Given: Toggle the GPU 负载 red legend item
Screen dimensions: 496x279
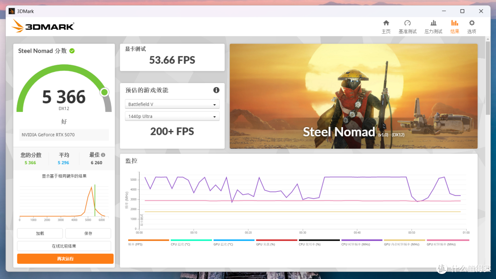Looking at the screenshot, I should pos(276,242).
